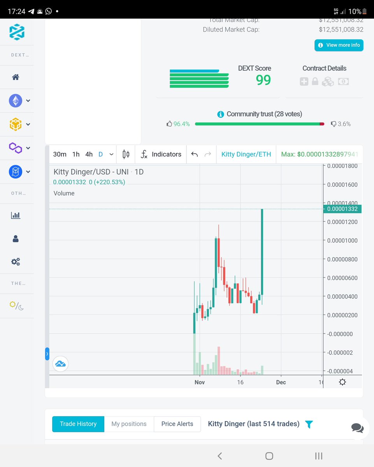Select the Polygon chain icon
The image size is (374, 467).
click(16, 148)
